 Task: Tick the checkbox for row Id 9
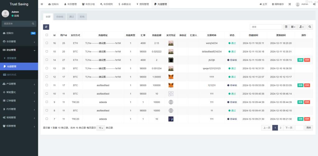(47, 102)
